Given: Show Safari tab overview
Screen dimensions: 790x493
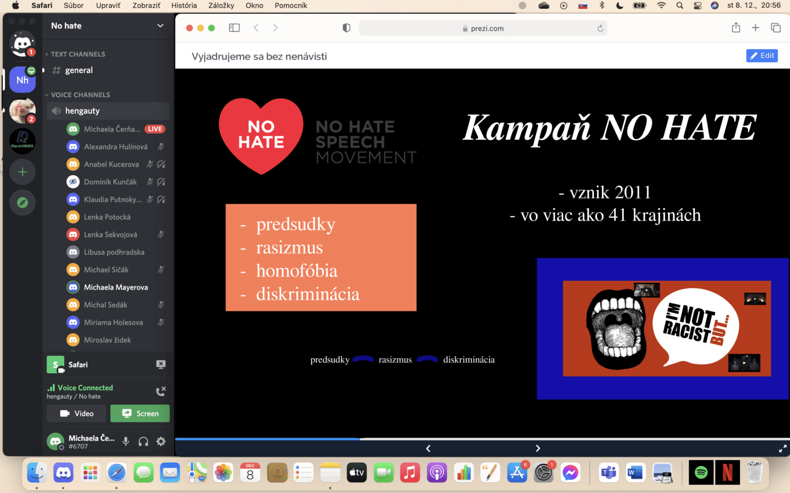Looking at the screenshot, I should pos(776,28).
